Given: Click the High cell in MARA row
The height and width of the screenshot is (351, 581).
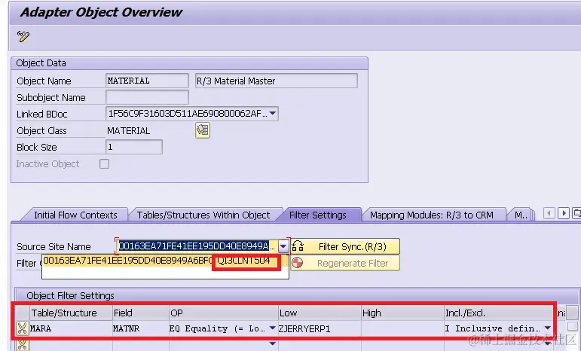Looking at the screenshot, I should [x=402, y=328].
